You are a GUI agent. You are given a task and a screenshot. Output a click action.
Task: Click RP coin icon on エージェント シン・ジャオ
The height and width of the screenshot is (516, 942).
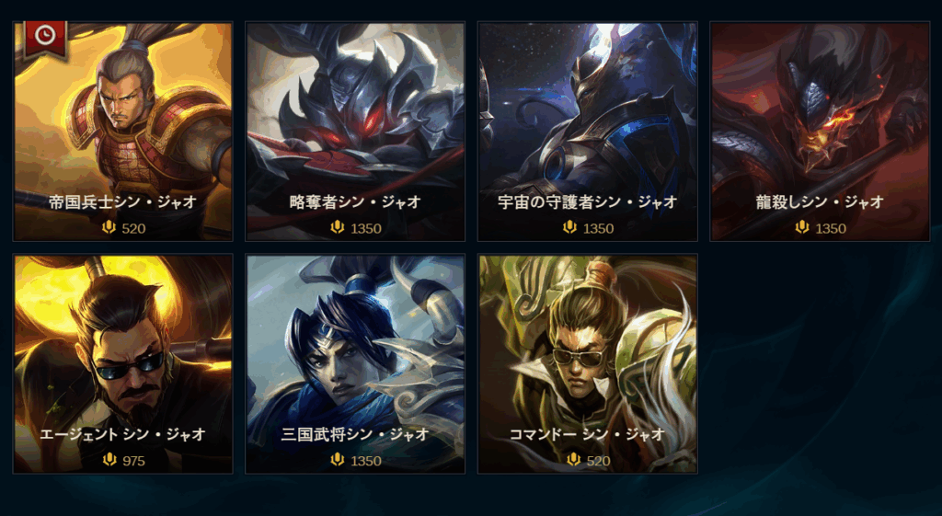(109, 460)
